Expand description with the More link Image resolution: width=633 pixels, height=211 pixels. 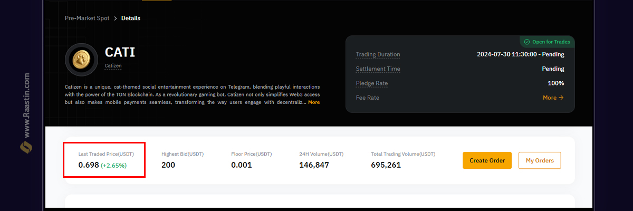314,102
